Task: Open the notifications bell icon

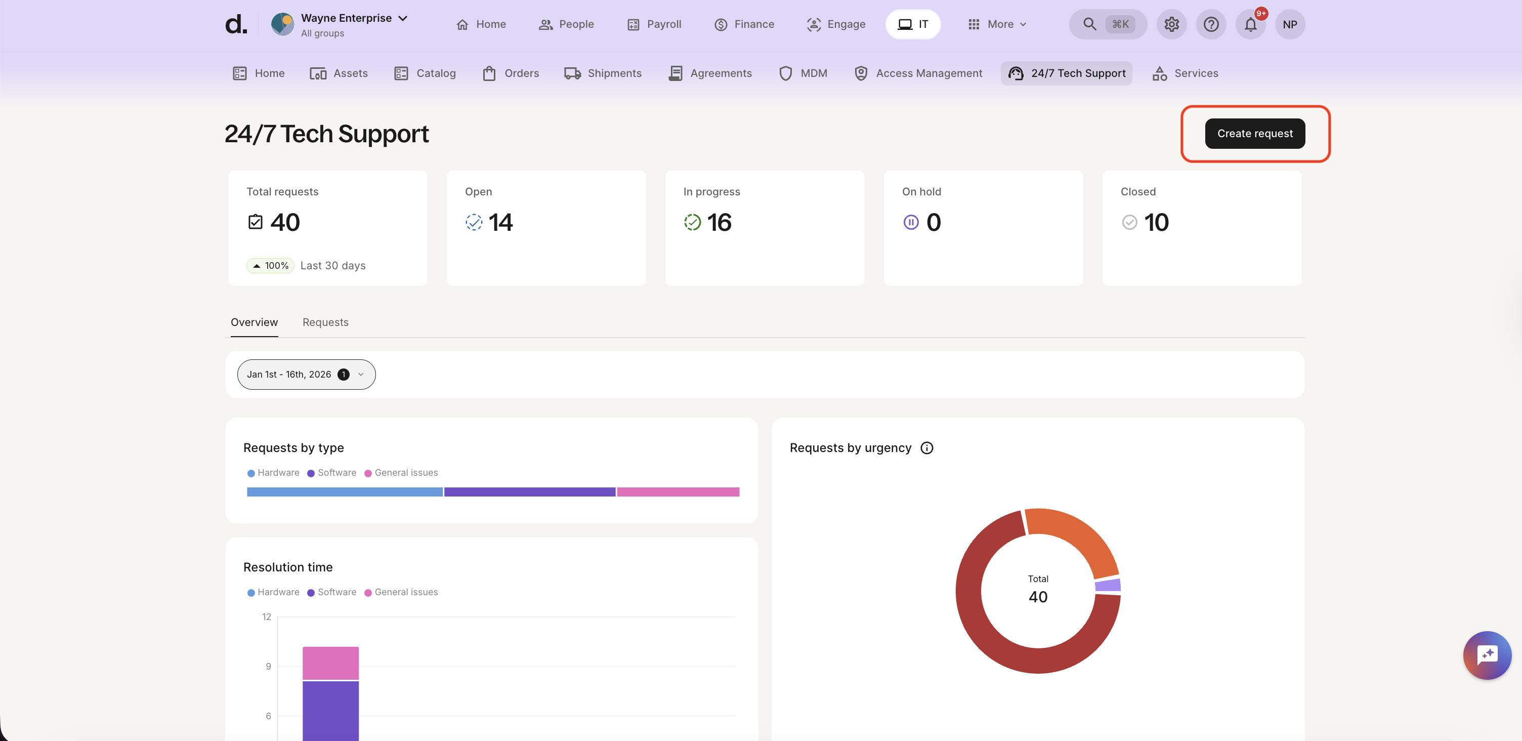Action: [1250, 24]
